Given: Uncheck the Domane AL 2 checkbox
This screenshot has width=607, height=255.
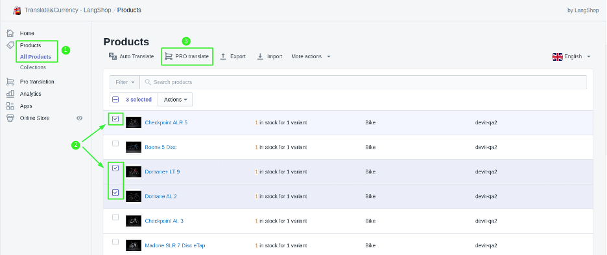Looking at the screenshot, I should click(115, 192).
